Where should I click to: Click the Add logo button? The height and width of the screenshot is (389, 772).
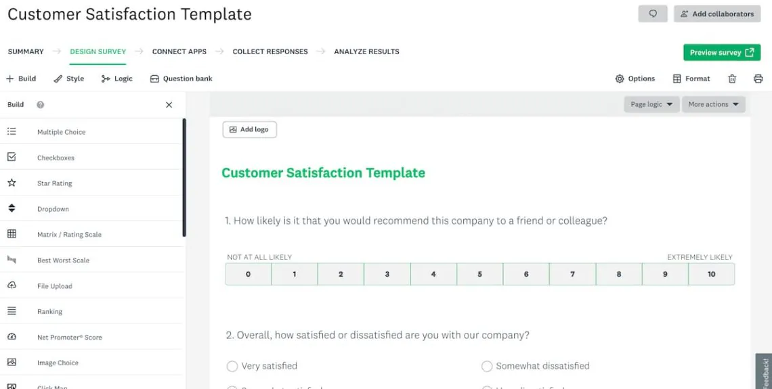249,129
